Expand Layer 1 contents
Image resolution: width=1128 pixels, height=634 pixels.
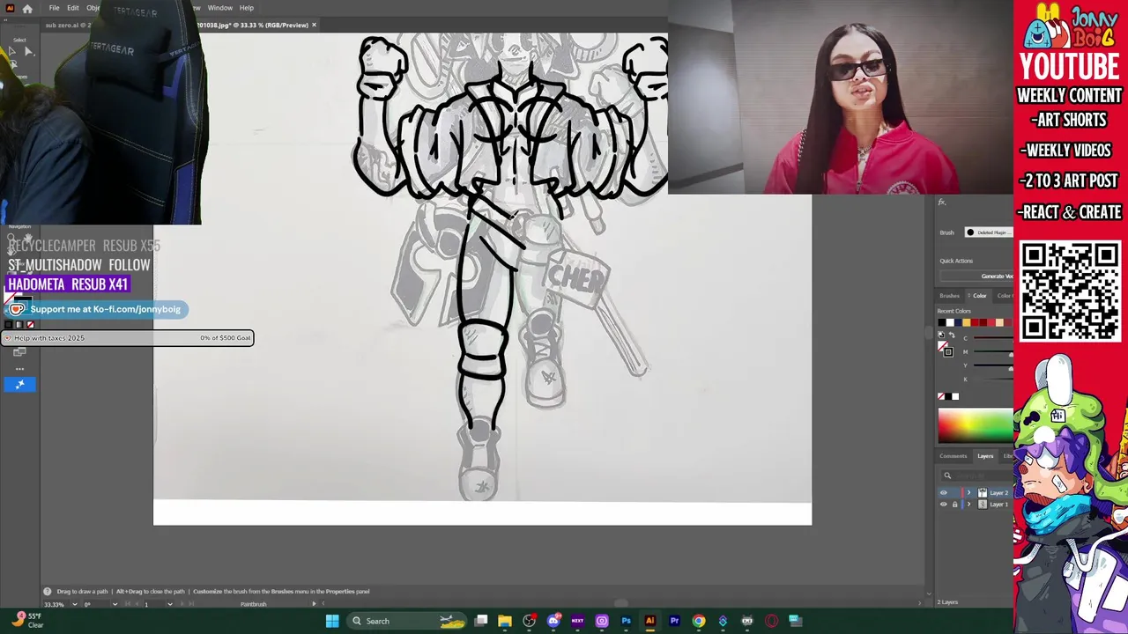pos(968,505)
